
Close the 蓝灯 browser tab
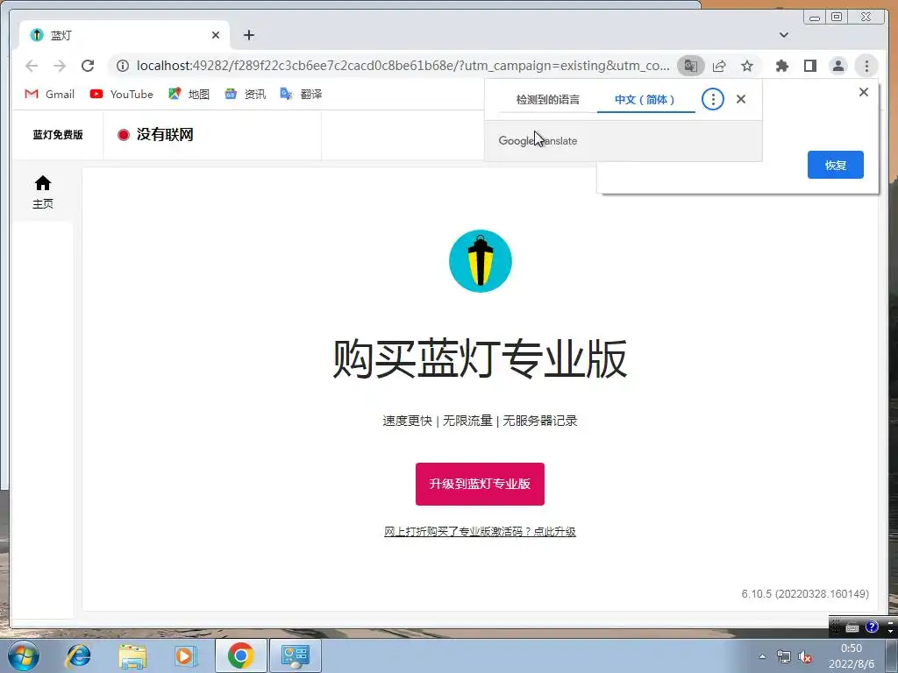(x=216, y=35)
